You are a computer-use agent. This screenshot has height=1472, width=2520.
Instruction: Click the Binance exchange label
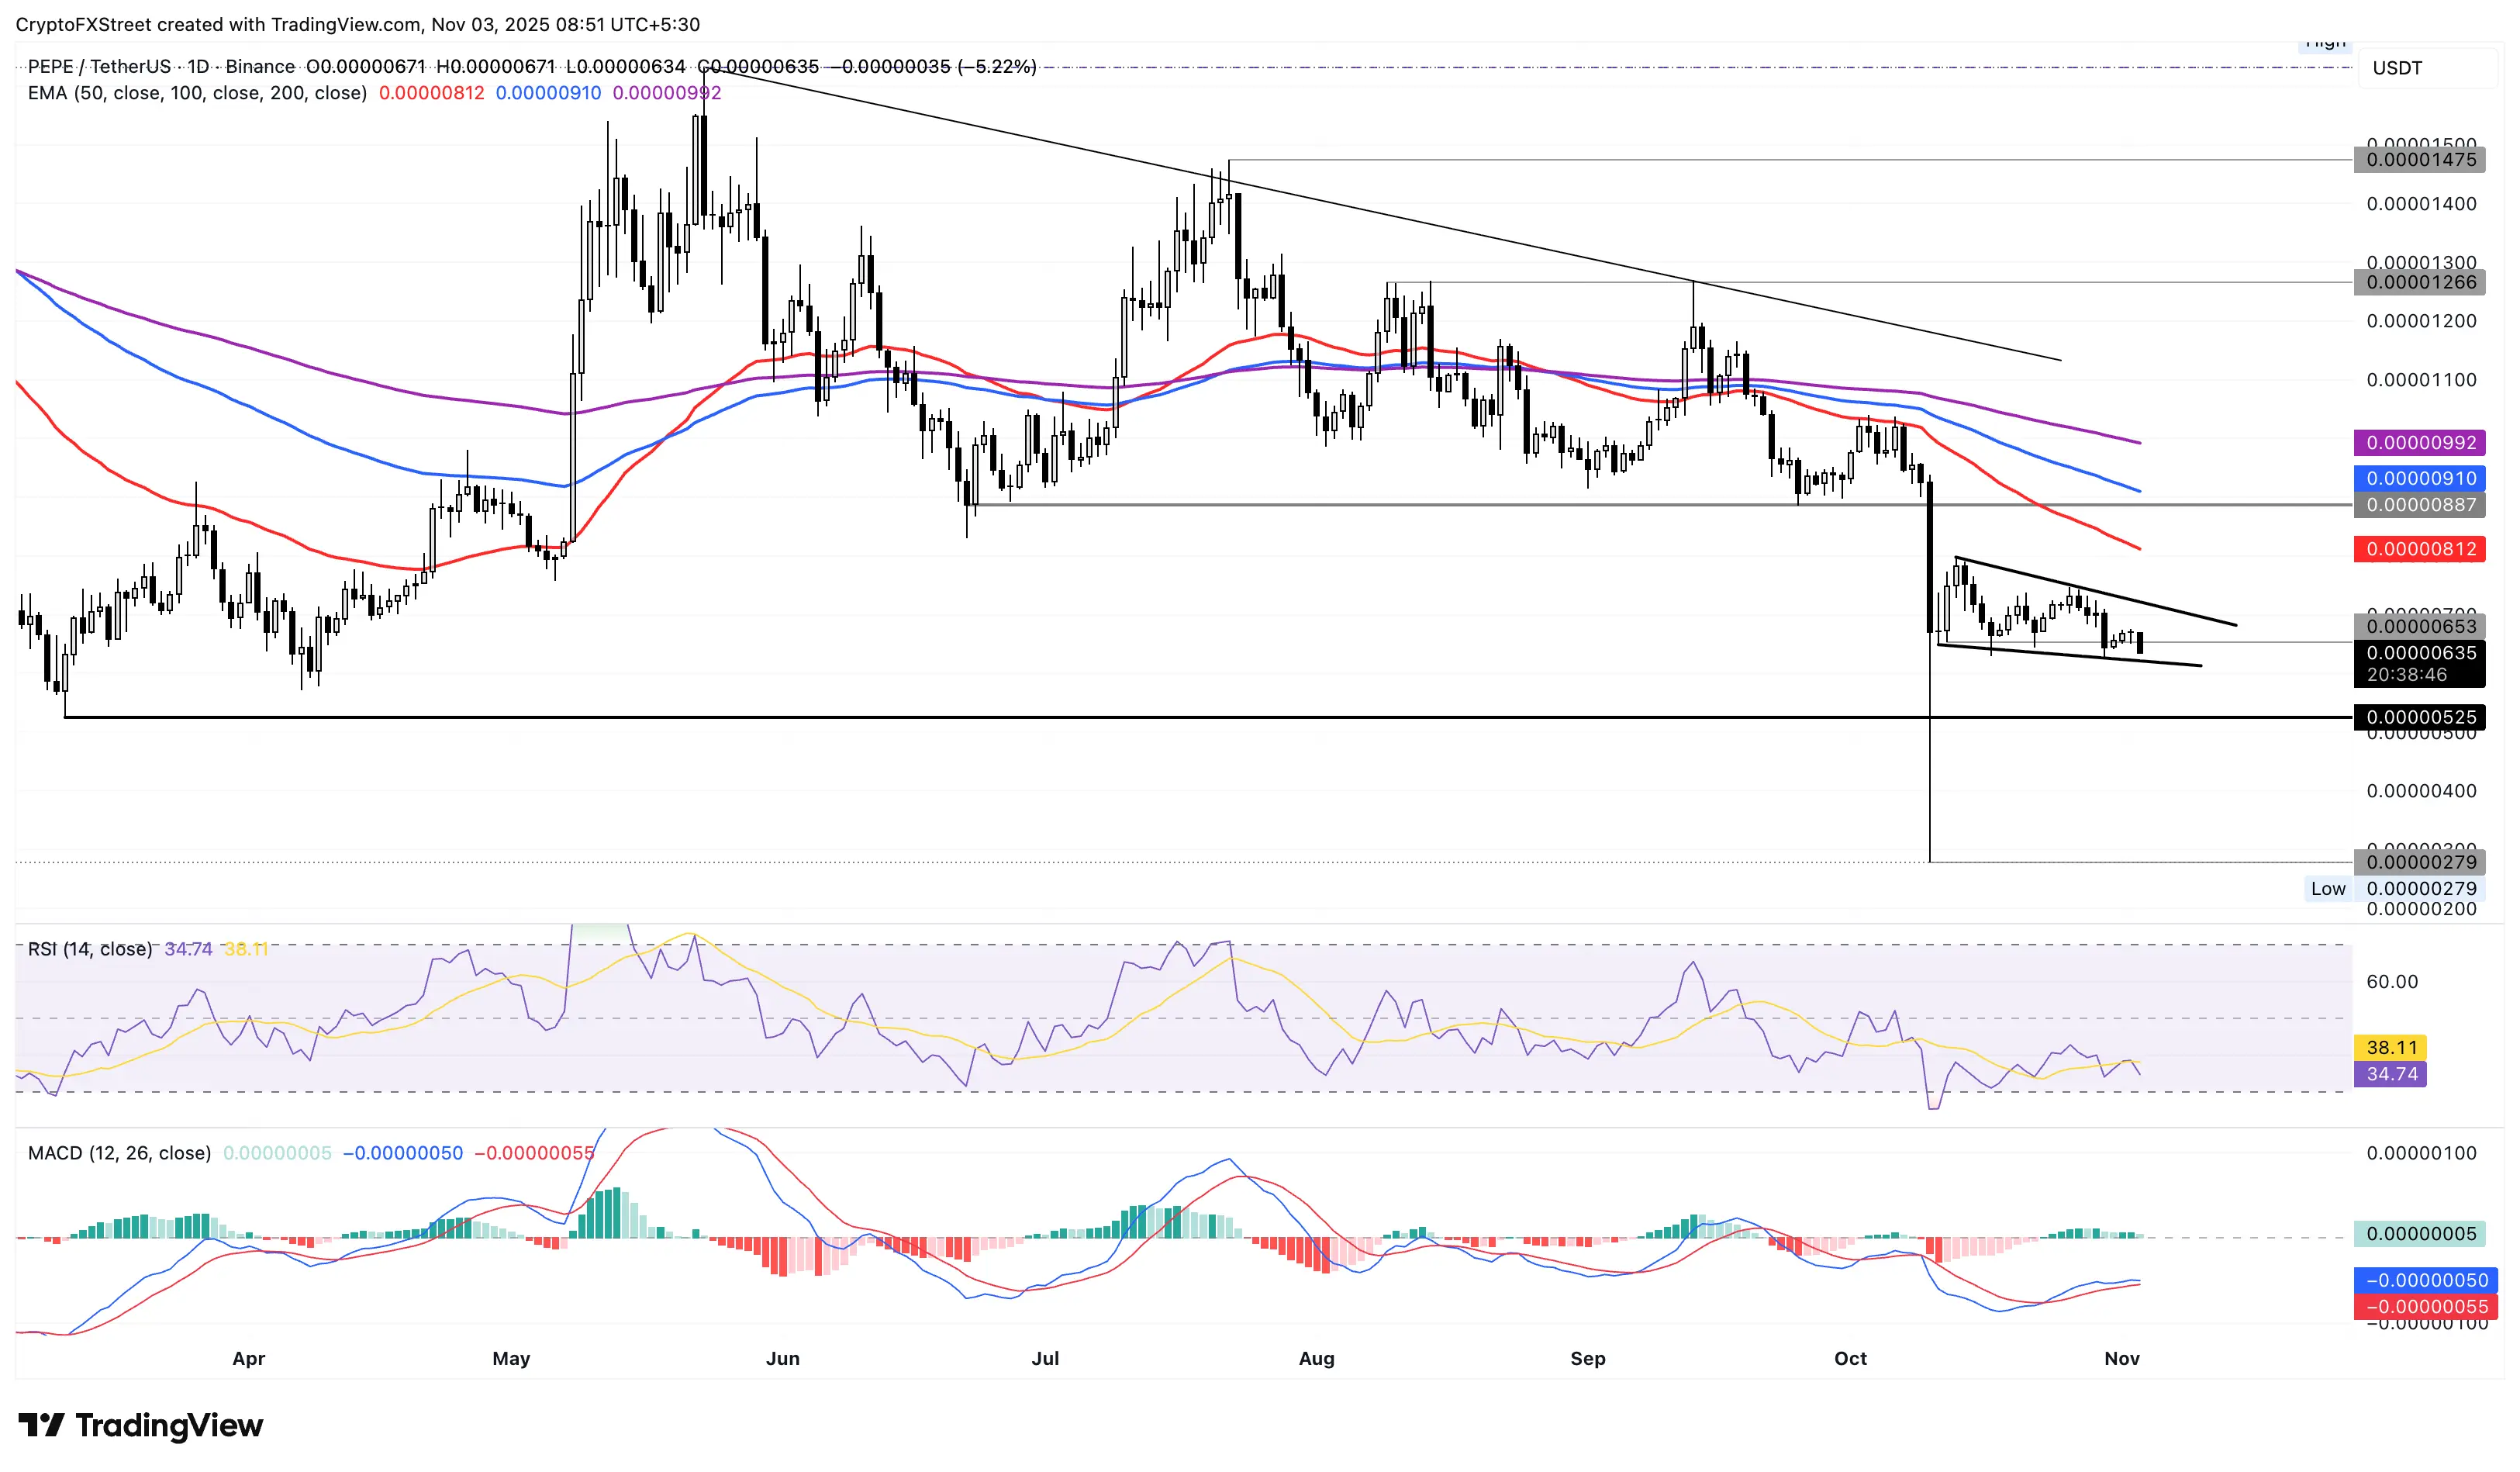click(x=261, y=67)
